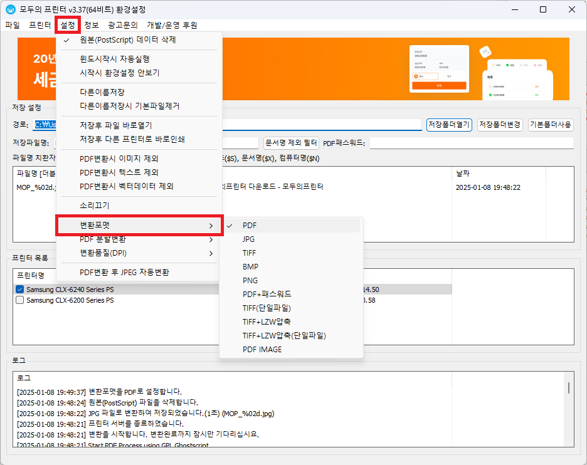Expand the 변환품질(DPI) submenu
The height and width of the screenshot is (465, 587).
click(139, 253)
